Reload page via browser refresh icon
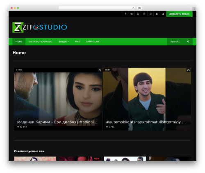This screenshot has width=205, height=173. (x=133, y=8)
